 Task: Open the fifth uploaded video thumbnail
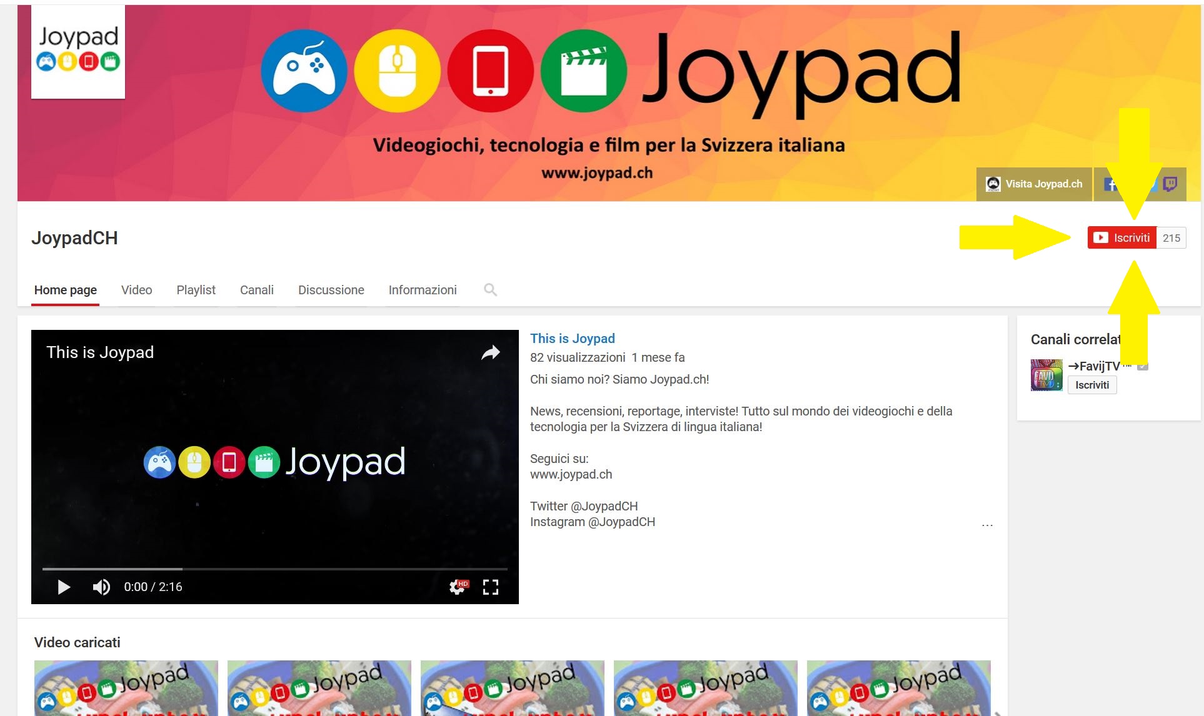pos(899,688)
